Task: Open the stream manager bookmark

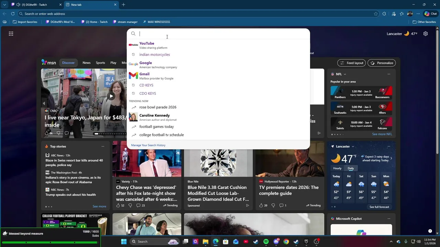Action: 125,22
